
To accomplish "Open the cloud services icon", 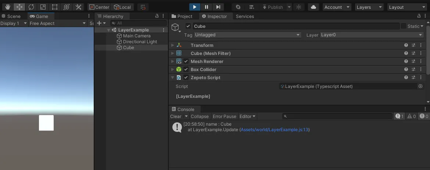I will coord(313,7).
